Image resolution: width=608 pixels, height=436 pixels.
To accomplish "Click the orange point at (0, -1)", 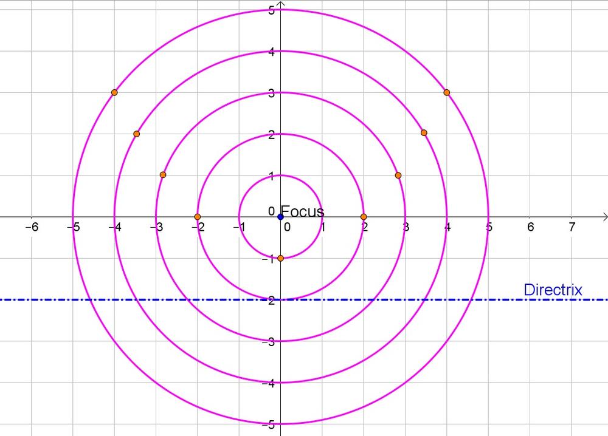I will tap(280, 258).
